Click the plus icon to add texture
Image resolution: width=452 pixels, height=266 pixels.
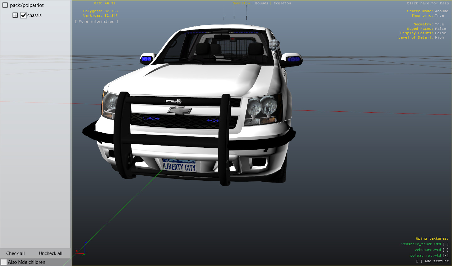coord(419,261)
